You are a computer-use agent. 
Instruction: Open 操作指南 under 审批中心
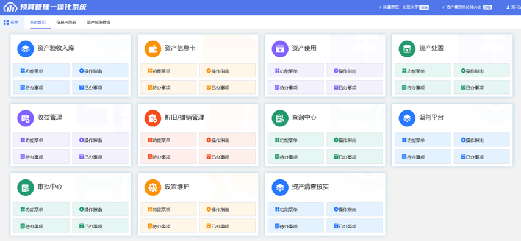100,209
